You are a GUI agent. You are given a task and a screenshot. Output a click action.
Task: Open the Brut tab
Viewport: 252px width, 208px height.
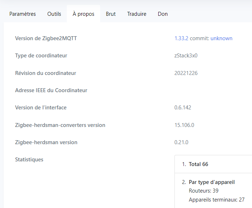click(111, 14)
